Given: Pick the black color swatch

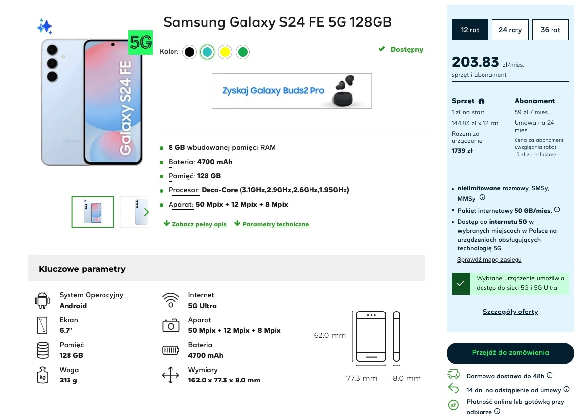Looking at the screenshot, I should coord(189,52).
